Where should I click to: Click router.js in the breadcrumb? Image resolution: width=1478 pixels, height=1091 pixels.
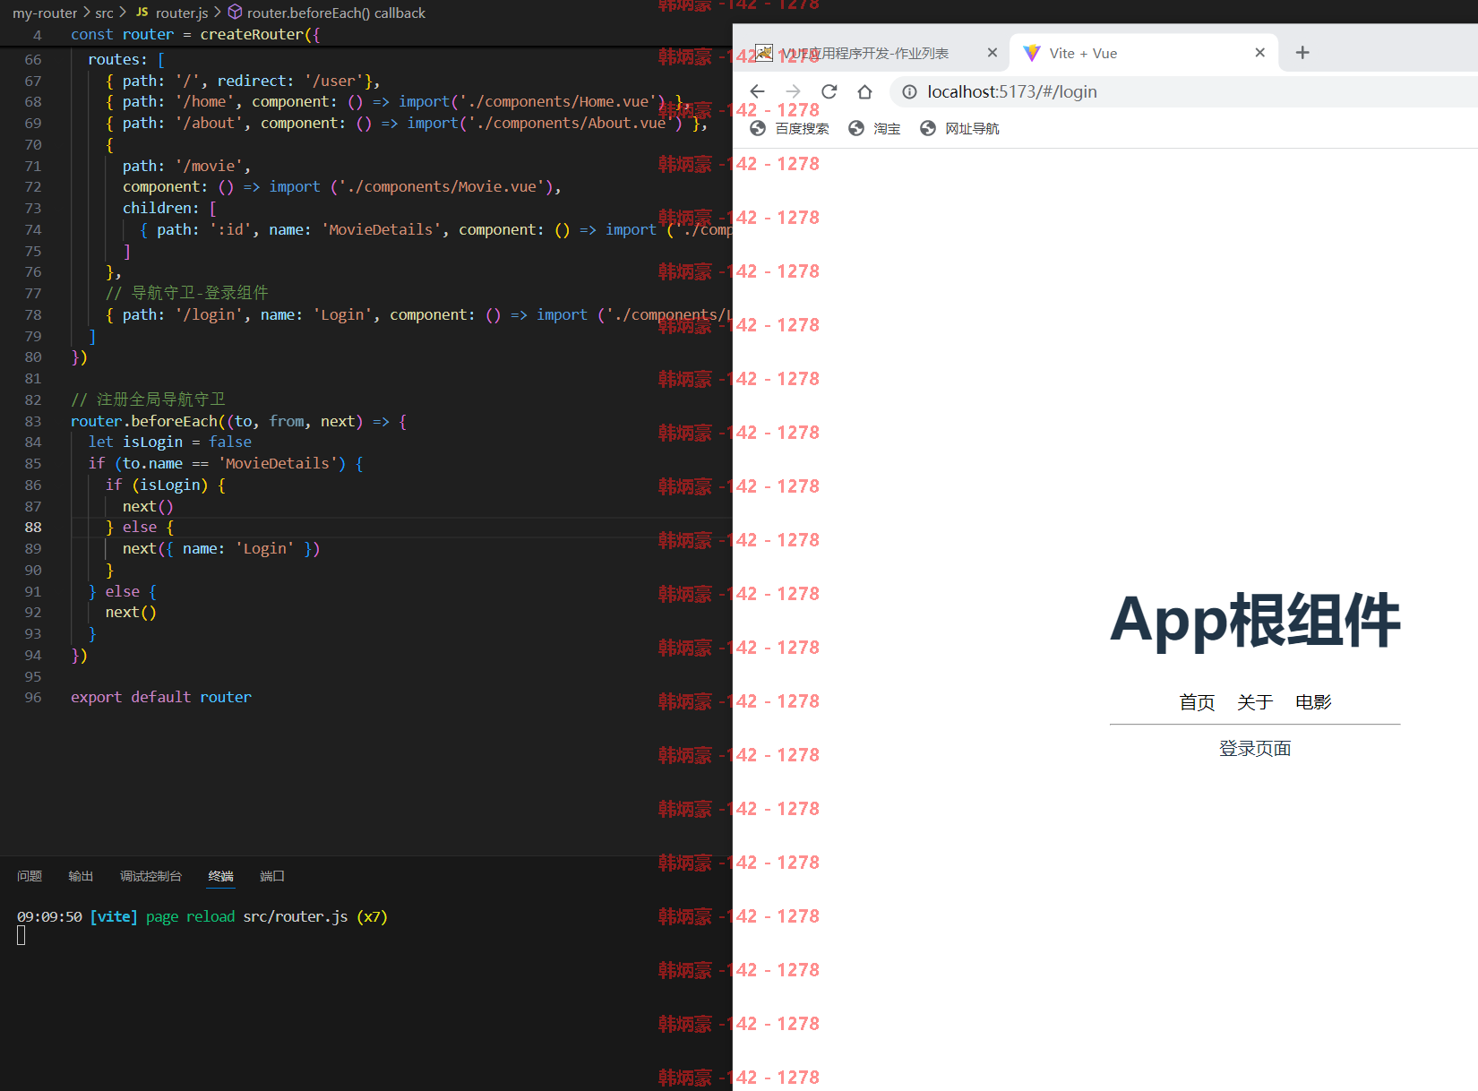point(182,13)
